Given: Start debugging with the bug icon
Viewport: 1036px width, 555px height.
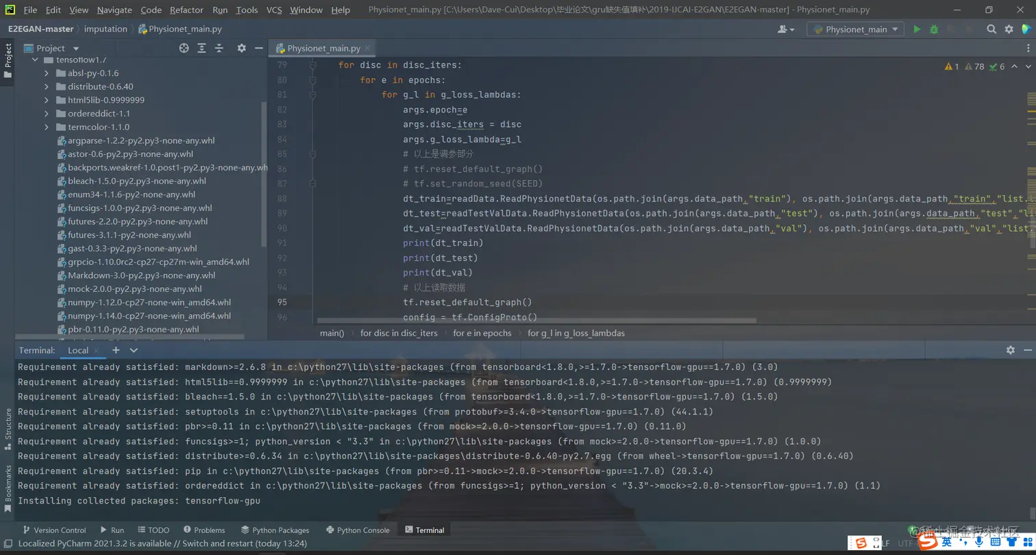Looking at the screenshot, I should (x=934, y=29).
